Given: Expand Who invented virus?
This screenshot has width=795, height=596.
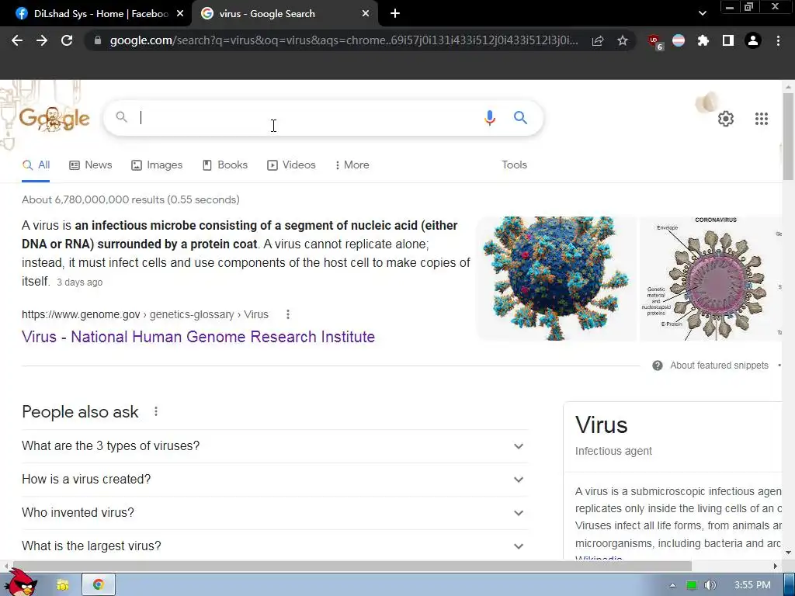Looking at the screenshot, I should click(x=275, y=513).
